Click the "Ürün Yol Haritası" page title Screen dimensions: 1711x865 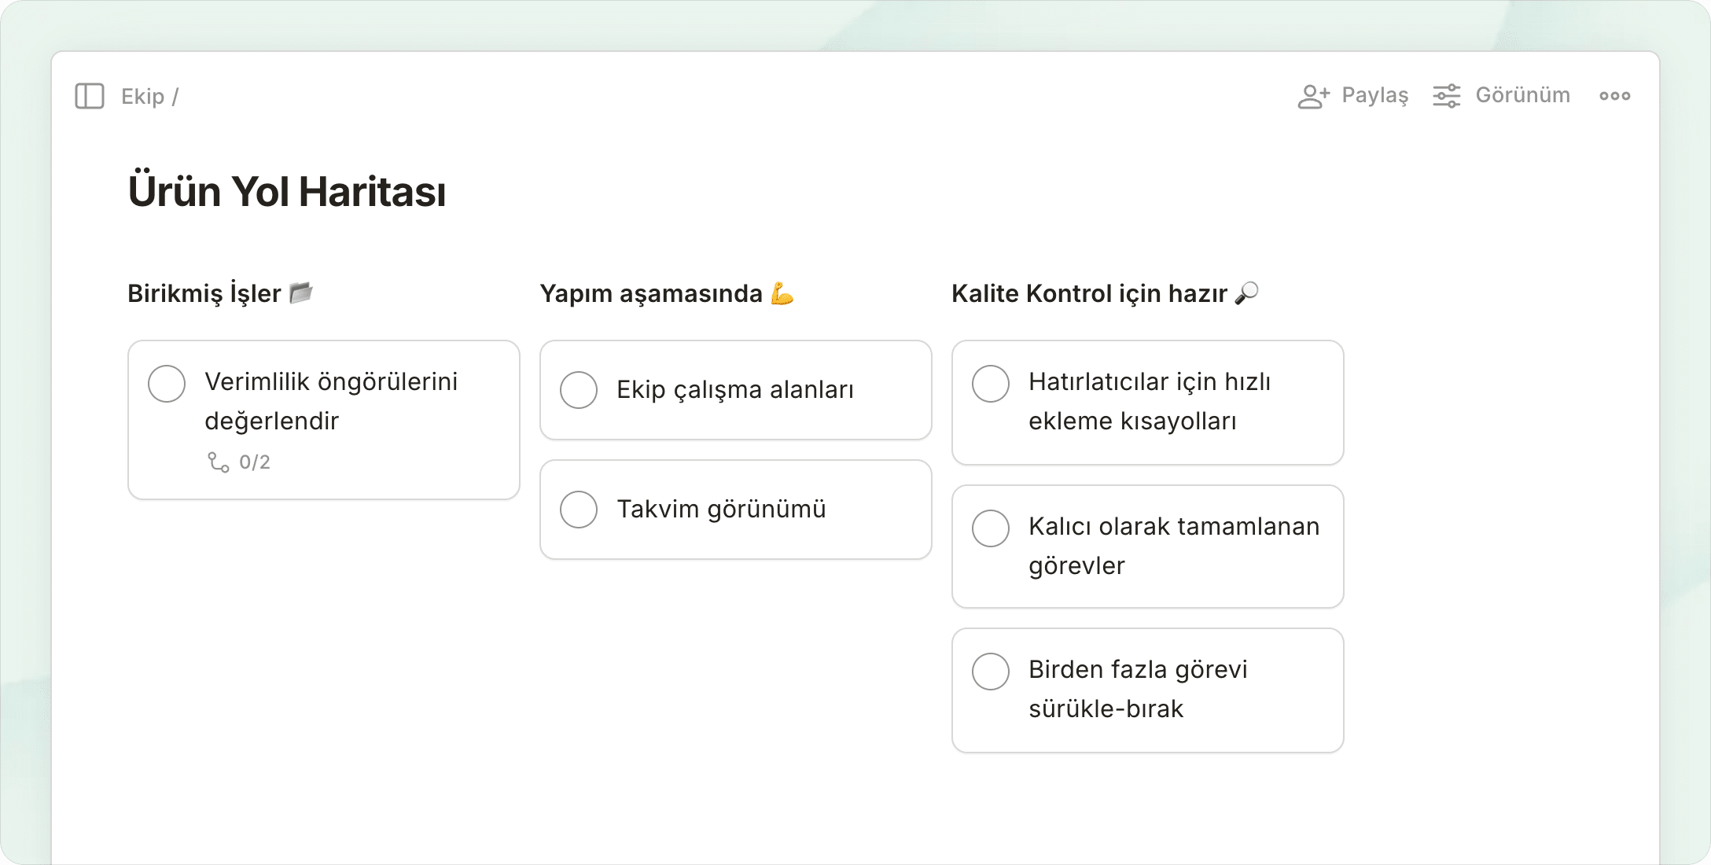point(287,192)
